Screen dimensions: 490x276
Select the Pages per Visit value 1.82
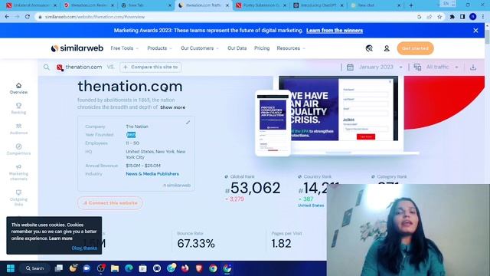[x=281, y=243]
